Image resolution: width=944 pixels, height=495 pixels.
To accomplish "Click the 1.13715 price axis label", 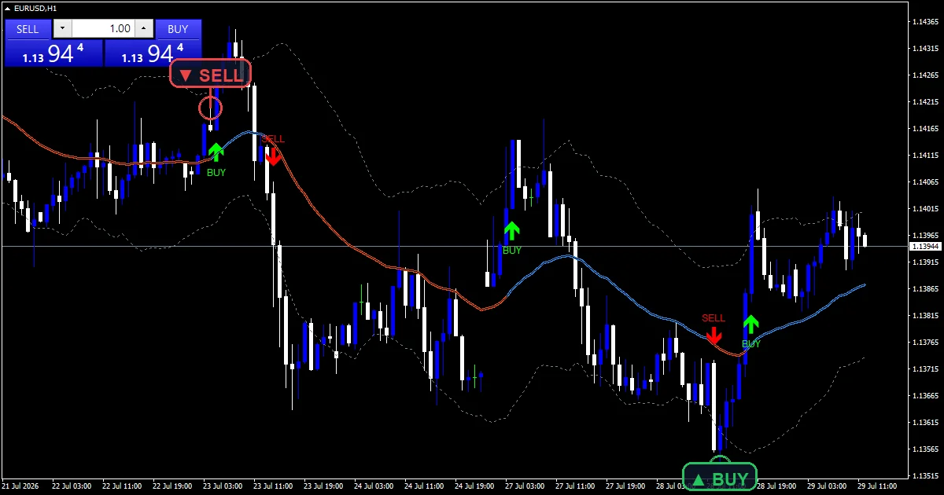I will pyautogui.click(x=925, y=369).
